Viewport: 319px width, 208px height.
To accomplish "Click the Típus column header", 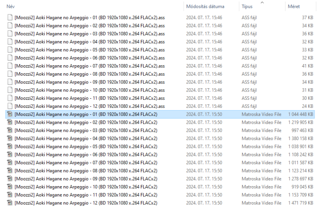I will [247, 6].
